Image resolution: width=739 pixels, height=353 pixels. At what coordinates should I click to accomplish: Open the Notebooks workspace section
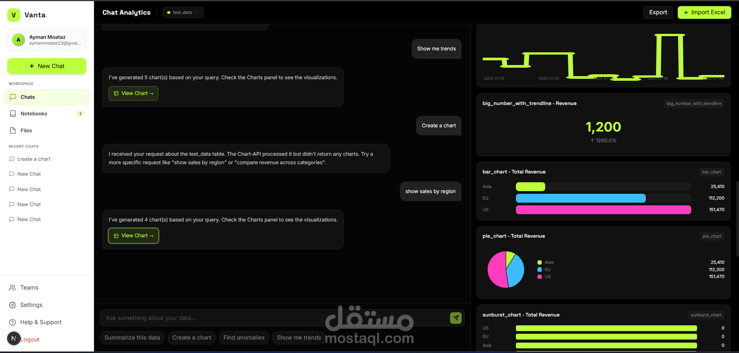[47, 113]
